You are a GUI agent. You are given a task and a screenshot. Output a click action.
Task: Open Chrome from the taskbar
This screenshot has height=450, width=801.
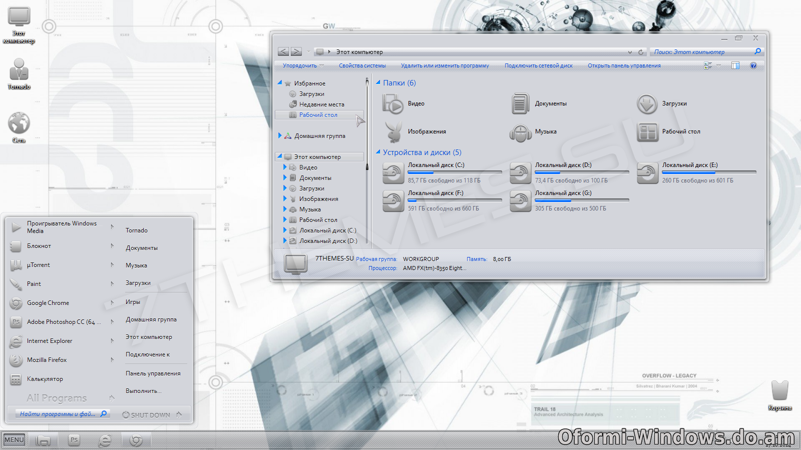click(136, 440)
